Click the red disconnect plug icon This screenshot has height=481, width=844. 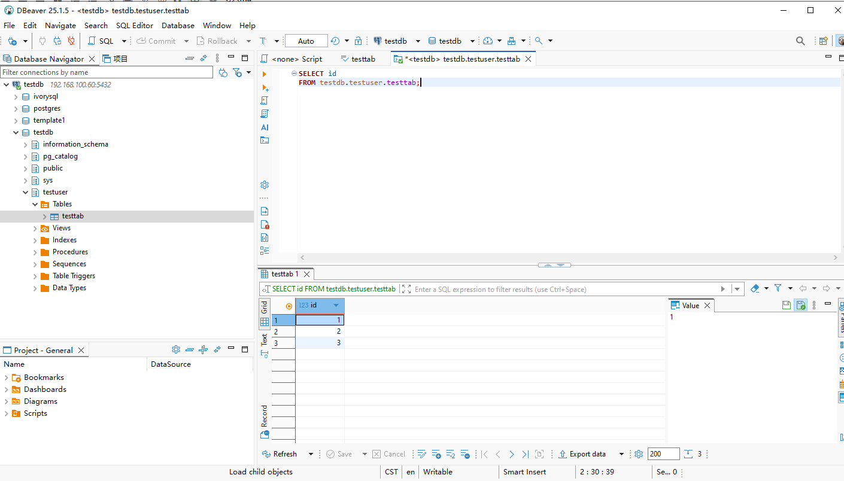click(71, 41)
